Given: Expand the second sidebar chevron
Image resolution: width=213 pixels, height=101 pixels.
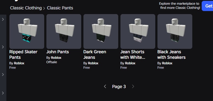Looking at the screenshot, I should pos(3,47).
